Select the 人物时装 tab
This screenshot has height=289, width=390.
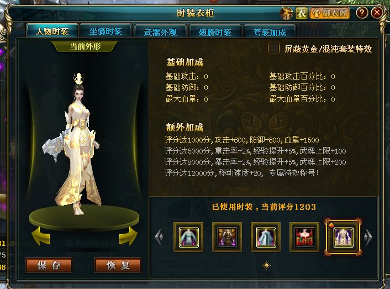click(x=52, y=31)
